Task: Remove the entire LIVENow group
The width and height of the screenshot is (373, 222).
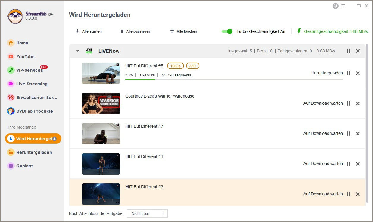Action: 358,51
